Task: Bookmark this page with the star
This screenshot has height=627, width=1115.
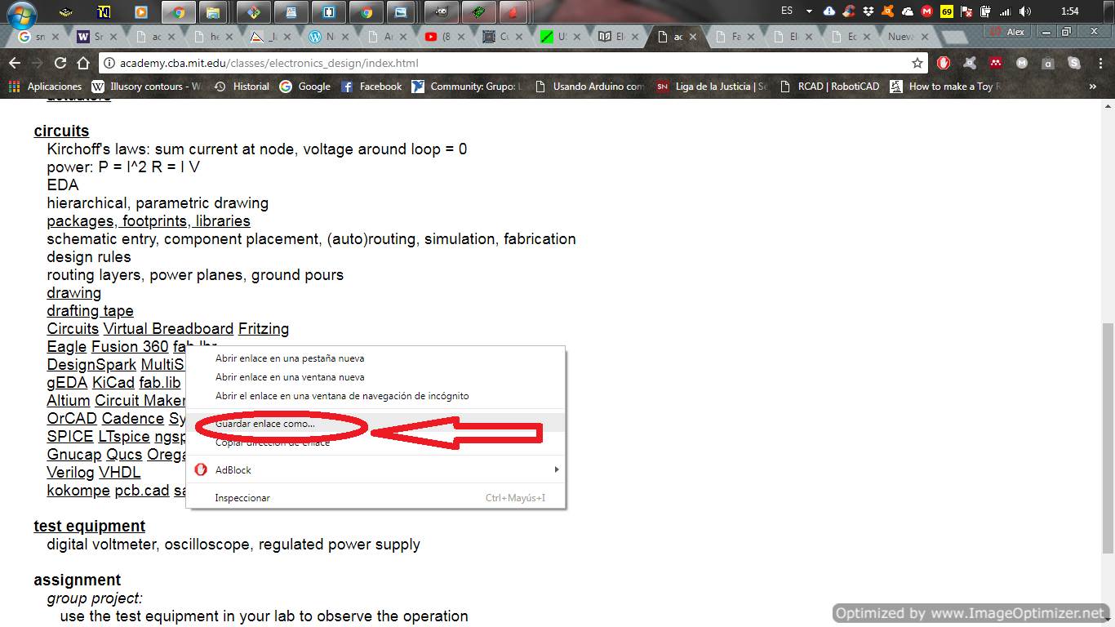Action: tap(917, 63)
